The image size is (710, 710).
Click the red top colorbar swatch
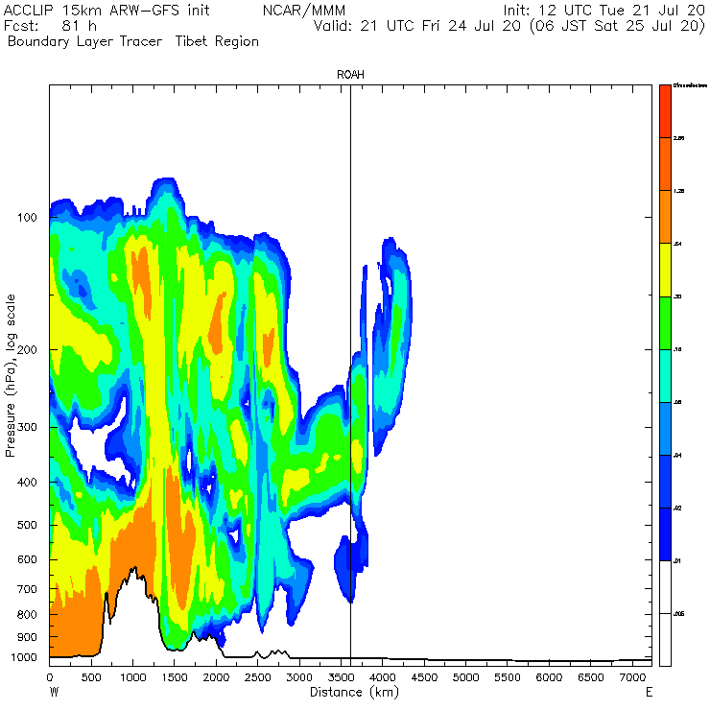[x=665, y=111]
